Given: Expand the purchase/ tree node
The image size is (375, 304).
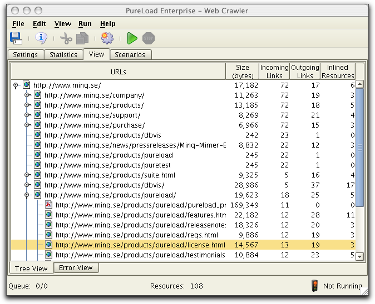Looking at the screenshot, I should click(27, 125).
